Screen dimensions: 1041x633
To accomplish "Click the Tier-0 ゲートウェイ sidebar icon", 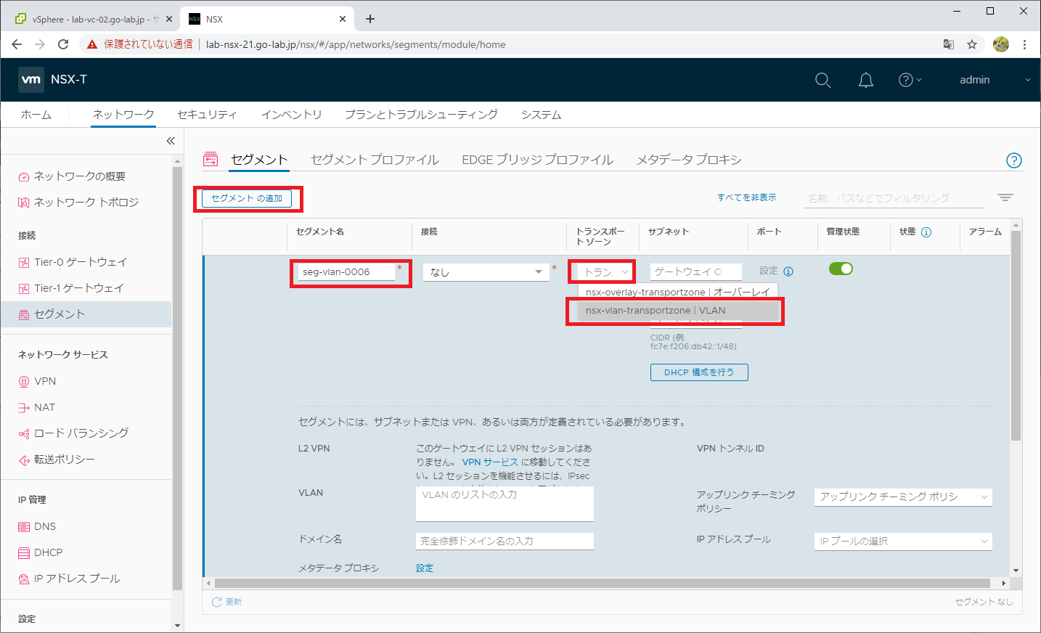I will 24,262.
